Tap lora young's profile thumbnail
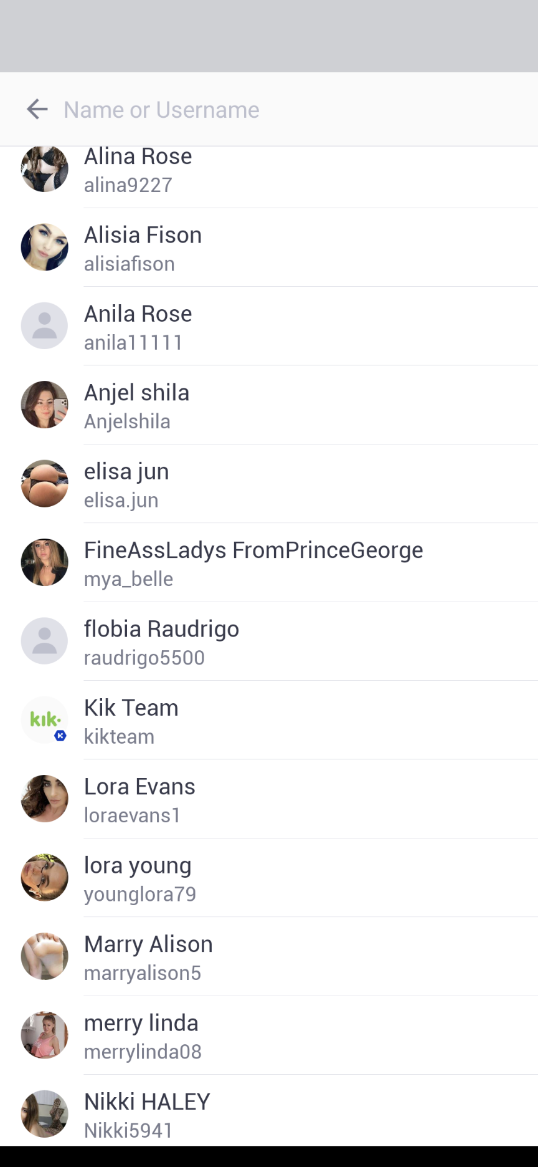Screen dimensions: 538x1167 (x=44, y=877)
